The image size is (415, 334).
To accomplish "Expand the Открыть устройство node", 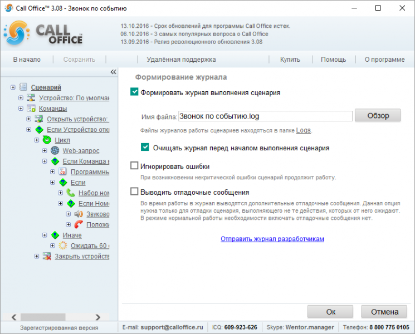I will coord(28,119).
